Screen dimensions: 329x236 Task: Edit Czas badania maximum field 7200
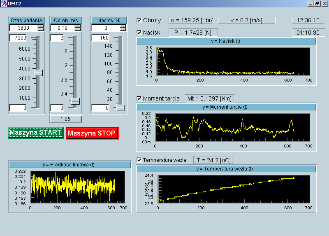[18, 37]
